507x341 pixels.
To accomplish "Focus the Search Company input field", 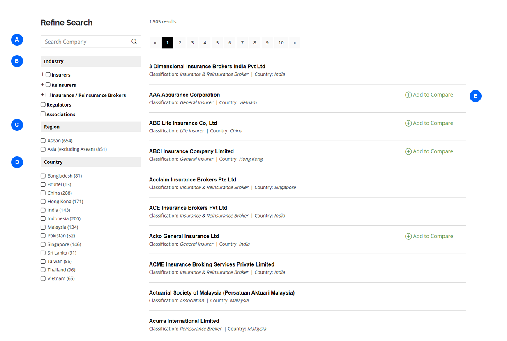I will pos(91,42).
